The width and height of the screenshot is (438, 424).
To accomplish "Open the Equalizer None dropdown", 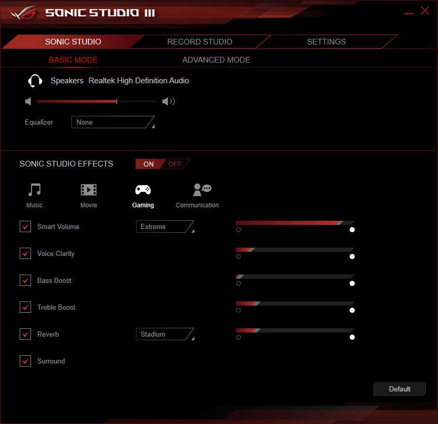I will [113, 122].
